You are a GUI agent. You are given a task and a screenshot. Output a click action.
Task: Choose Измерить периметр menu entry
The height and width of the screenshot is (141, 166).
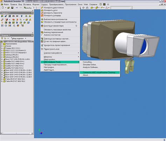(60, 13)
